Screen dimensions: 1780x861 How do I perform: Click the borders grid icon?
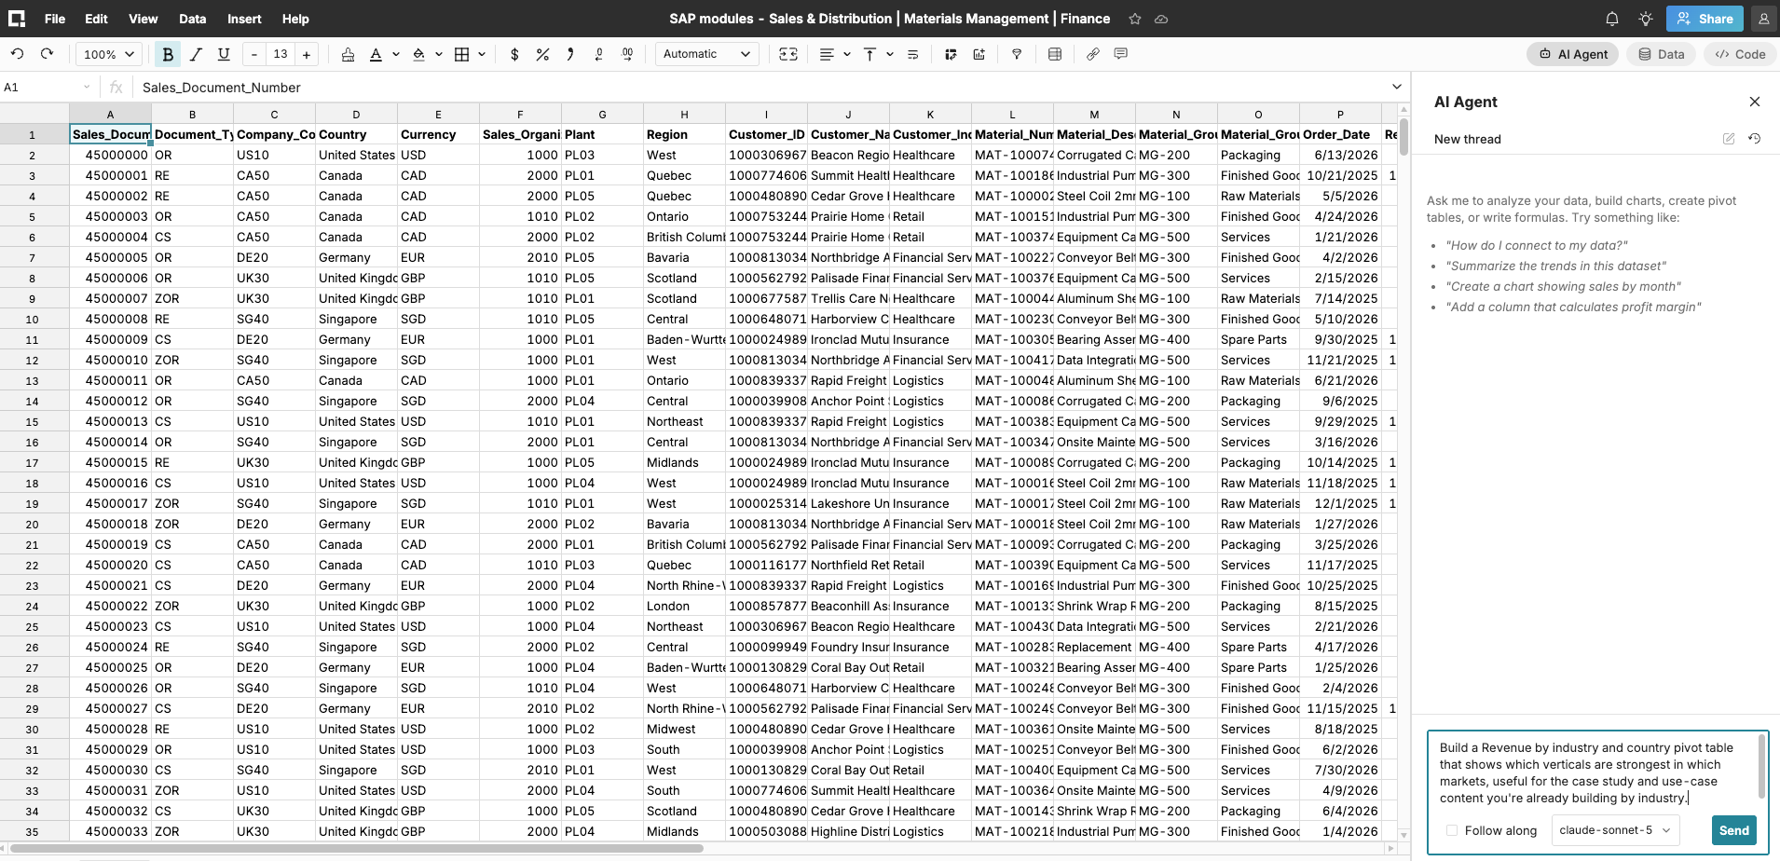461,54
